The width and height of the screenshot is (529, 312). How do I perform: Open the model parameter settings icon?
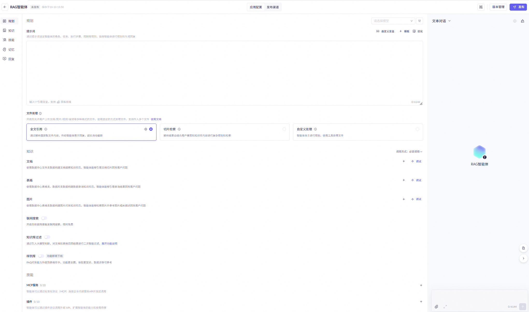coord(419,21)
